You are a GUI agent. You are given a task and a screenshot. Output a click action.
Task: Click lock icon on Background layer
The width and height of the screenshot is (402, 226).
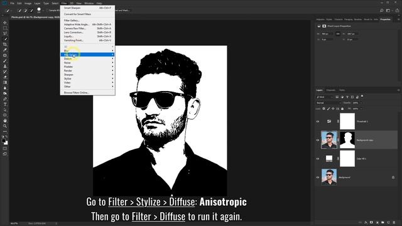393,177
